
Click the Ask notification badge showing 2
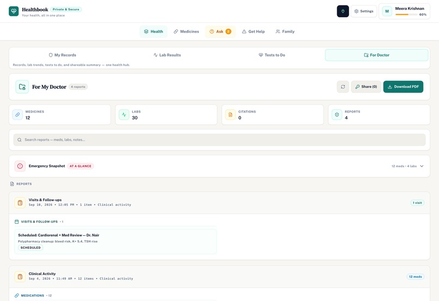(228, 32)
